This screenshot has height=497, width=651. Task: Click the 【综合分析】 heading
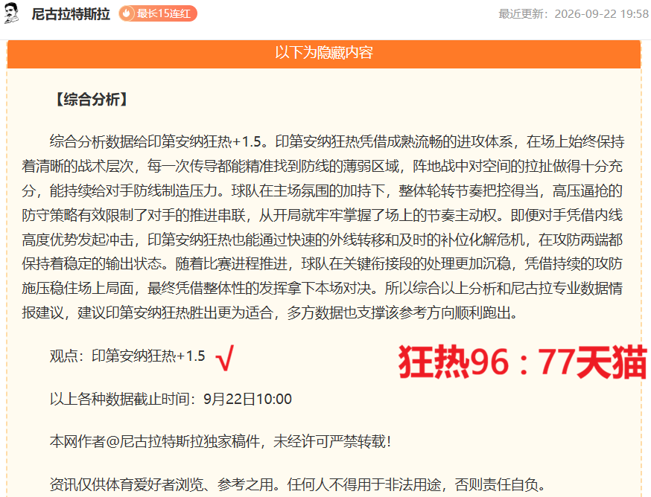tap(92, 100)
